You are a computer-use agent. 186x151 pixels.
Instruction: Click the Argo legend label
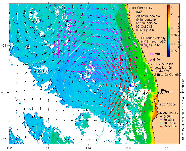158,54
